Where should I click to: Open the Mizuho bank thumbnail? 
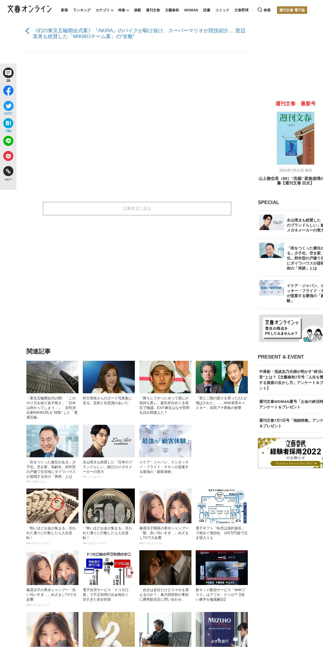222,629
